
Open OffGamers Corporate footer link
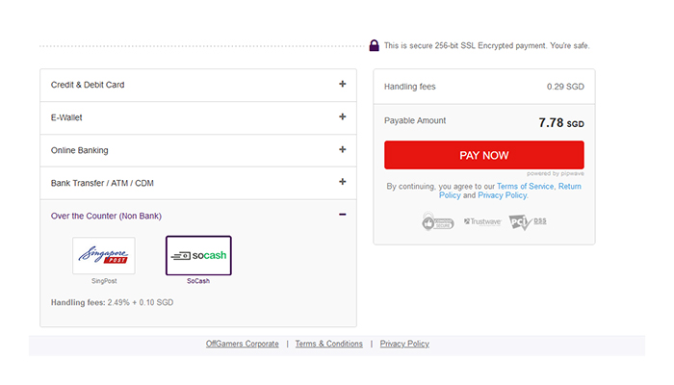pyautogui.click(x=242, y=344)
